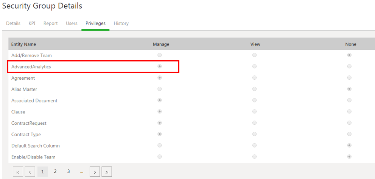Set Agreement privilege to None
375x179 pixels.
pos(349,78)
